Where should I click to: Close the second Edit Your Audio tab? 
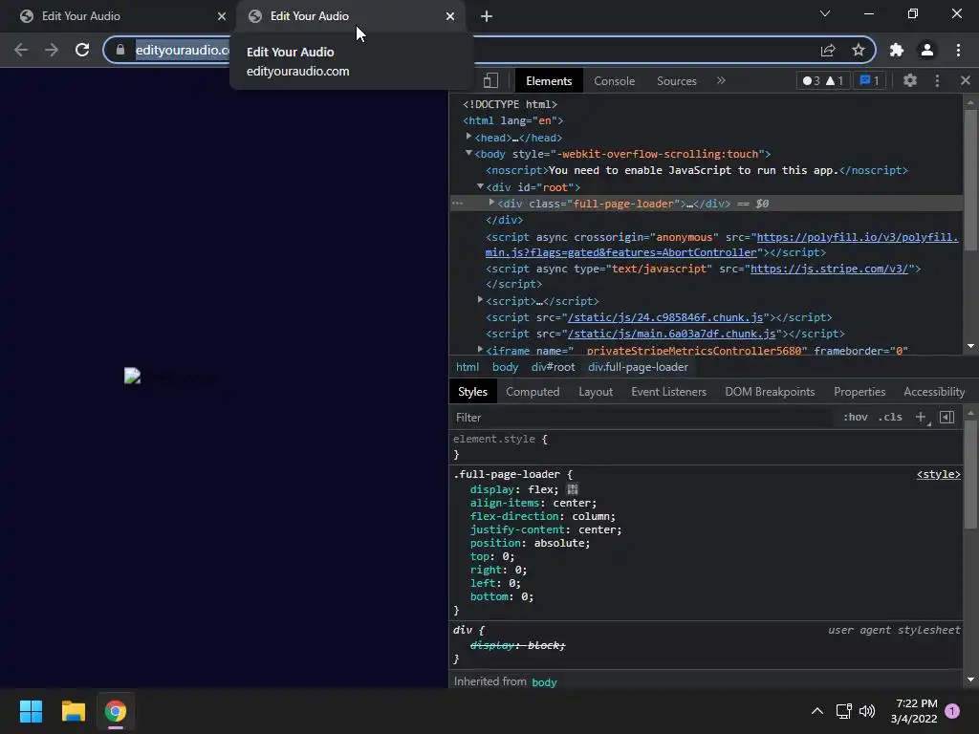(450, 16)
